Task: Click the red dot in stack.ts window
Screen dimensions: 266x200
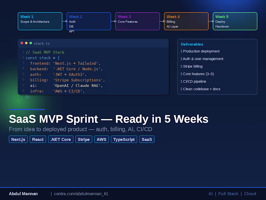Action: coord(22,43)
